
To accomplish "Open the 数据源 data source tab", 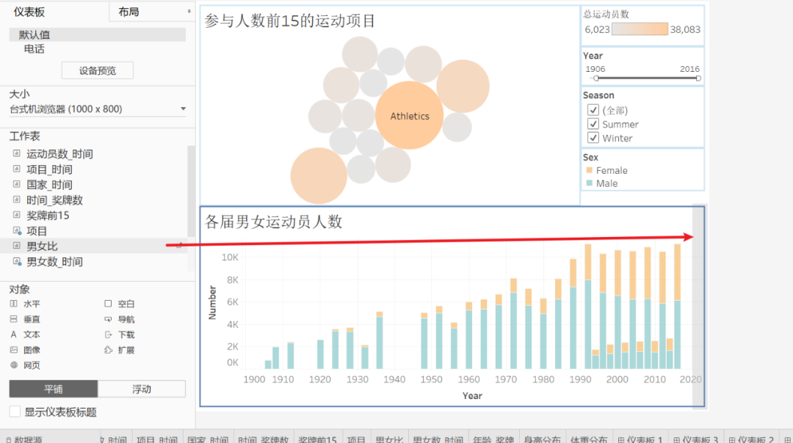I will [23, 439].
